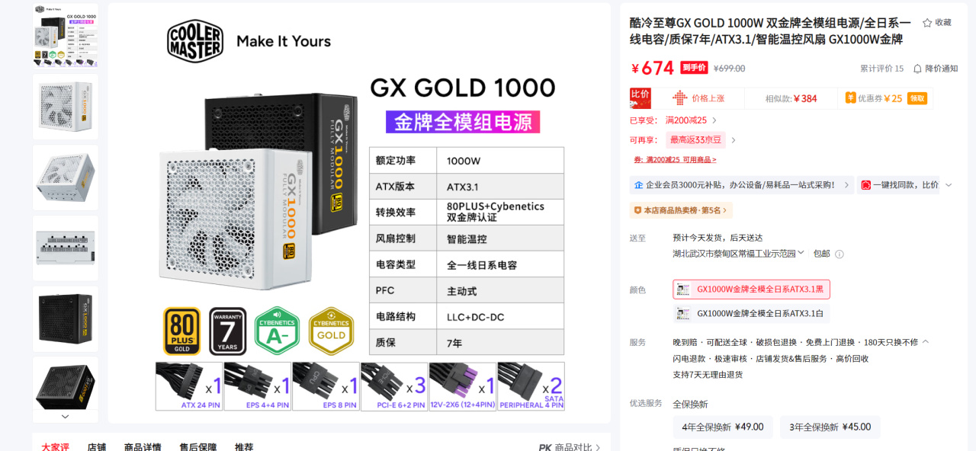Choose 4年全保换新 ¥49.00 service option
This screenshot has width=976, height=451.
click(723, 427)
